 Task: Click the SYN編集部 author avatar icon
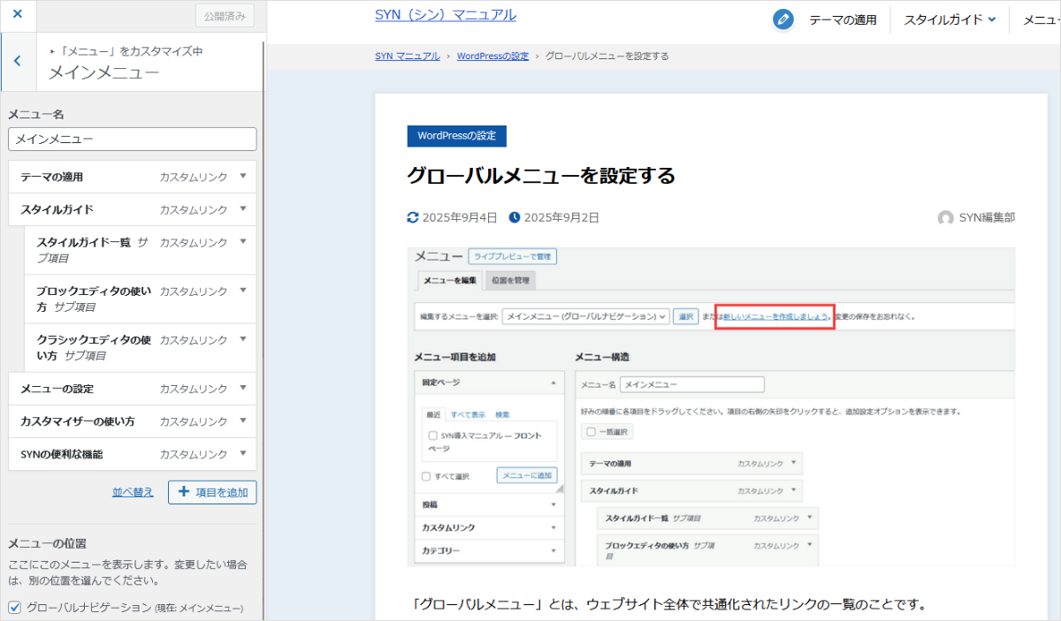point(945,218)
